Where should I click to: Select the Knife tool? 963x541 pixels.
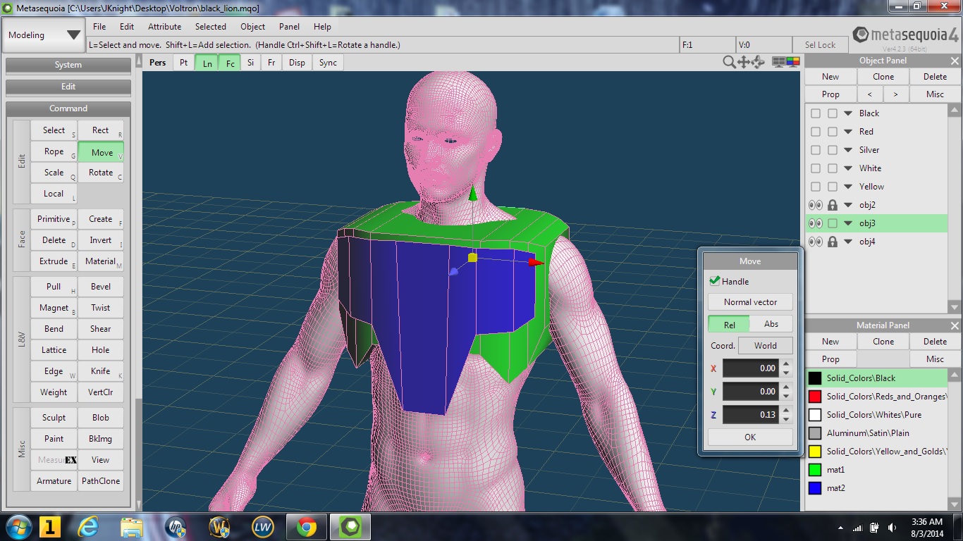pyautogui.click(x=101, y=371)
